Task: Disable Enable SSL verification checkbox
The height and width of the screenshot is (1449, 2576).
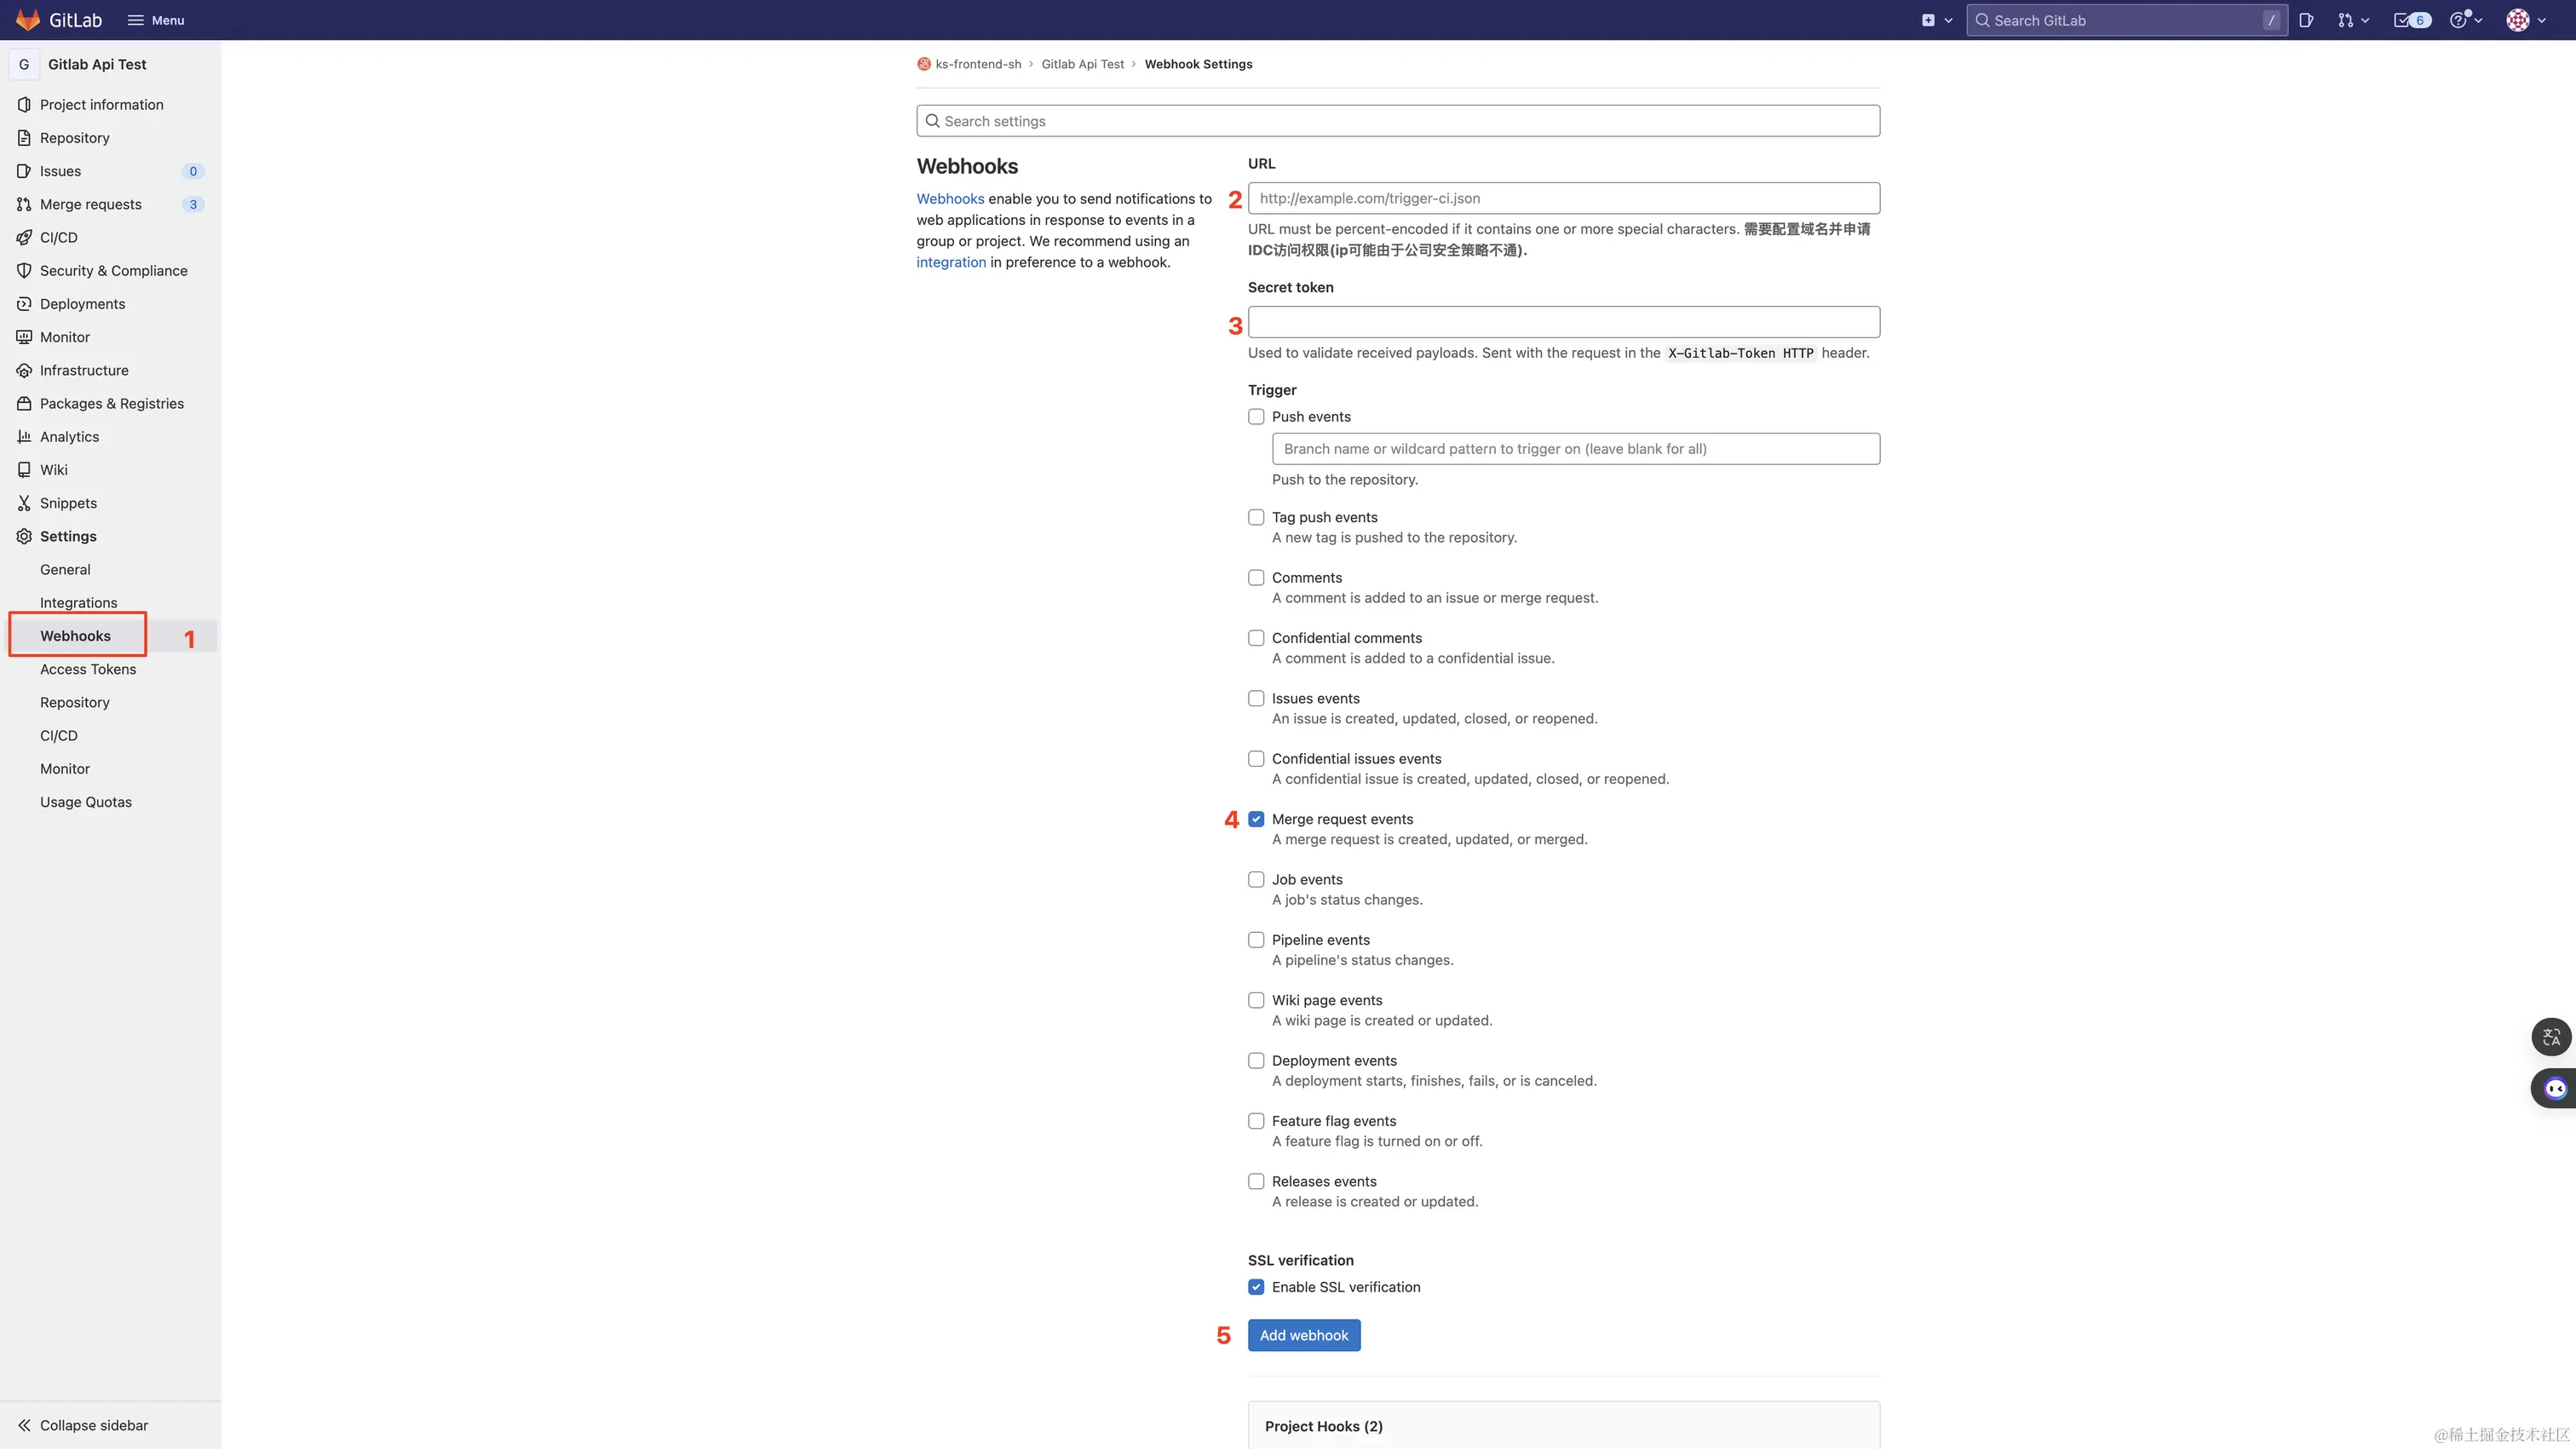Action: pyautogui.click(x=1256, y=1287)
